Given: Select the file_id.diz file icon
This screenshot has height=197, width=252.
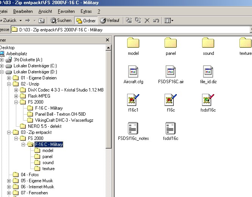Looking at the screenshot, I should pos(208,71).
